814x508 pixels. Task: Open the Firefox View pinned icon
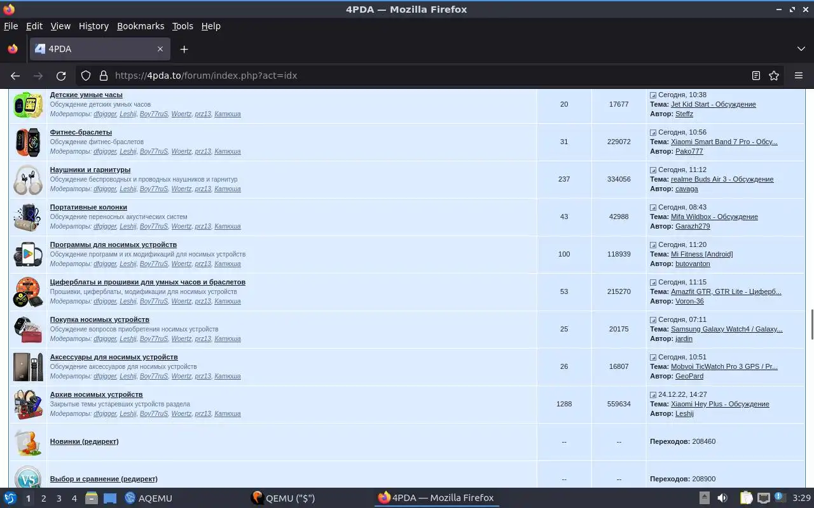(x=12, y=49)
